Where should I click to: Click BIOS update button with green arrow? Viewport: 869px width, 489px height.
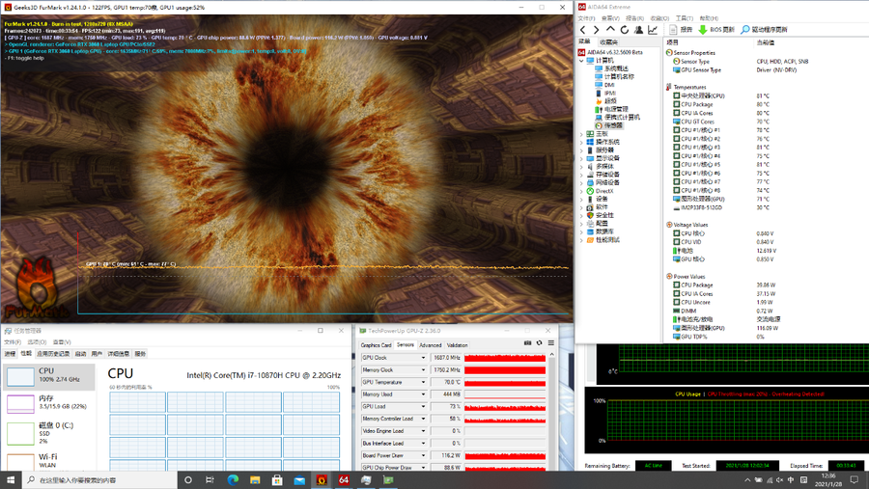click(716, 29)
